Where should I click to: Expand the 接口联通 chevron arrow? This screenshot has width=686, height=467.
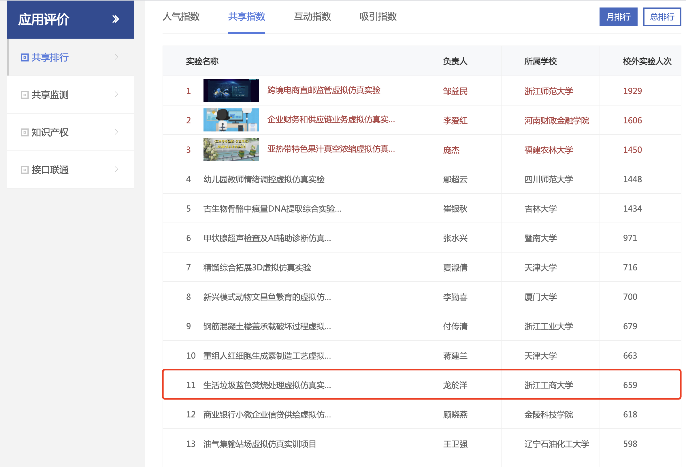[x=116, y=170]
